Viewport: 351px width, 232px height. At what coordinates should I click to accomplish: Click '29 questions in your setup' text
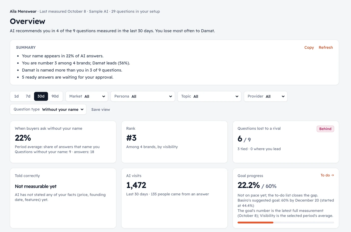tap(136, 12)
